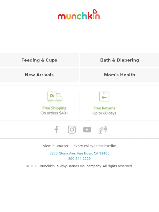Select the Bath & Diapering category

pos(120,60)
